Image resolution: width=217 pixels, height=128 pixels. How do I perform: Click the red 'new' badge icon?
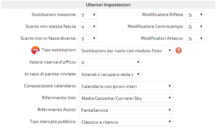(x=35, y=50)
